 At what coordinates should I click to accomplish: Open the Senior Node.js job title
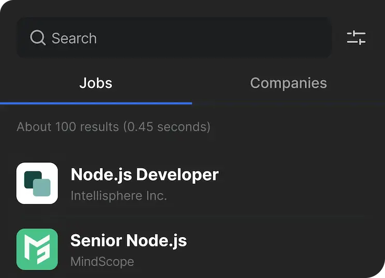pyautogui.click(x=128, y=240)
